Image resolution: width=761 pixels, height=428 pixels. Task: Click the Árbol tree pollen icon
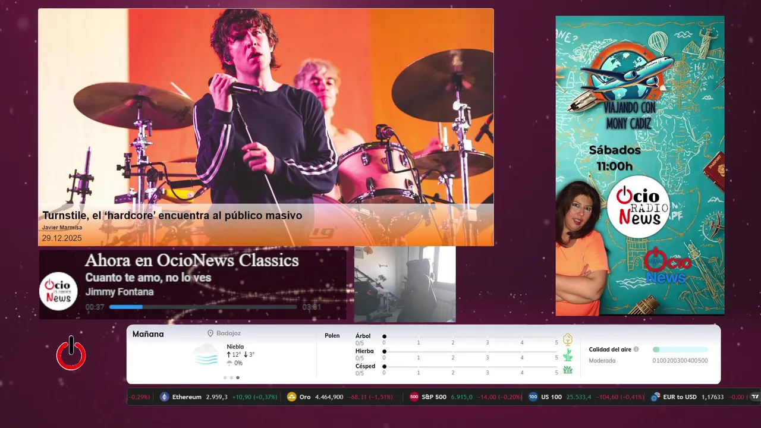(568, 339)
